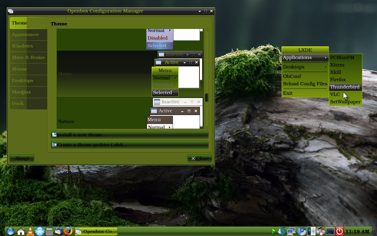Click the red power button icon
This screenshot has width=377, height=236.
339,231
